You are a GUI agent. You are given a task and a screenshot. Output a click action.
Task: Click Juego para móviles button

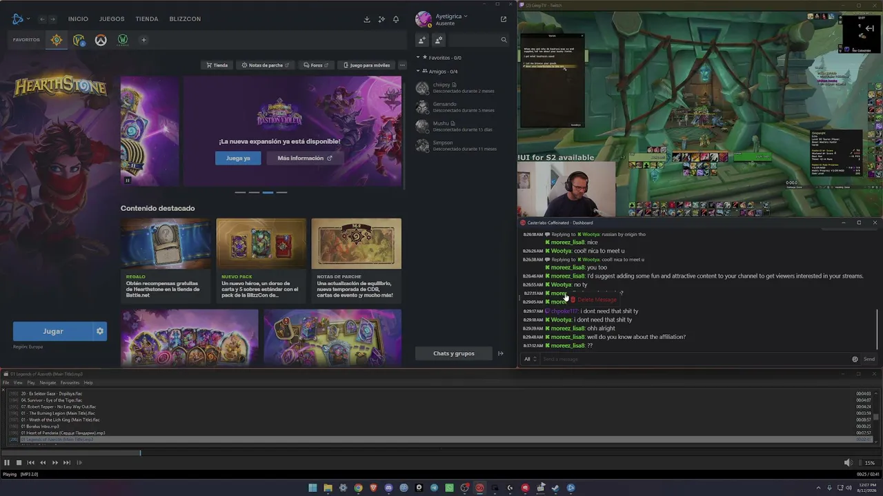(366, 65)
